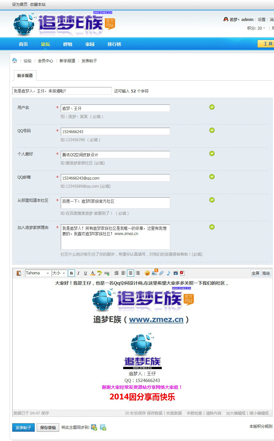Click the 全屏 fullscreen editor button
The height and width of the screenshot is (441, 274).
255,273
